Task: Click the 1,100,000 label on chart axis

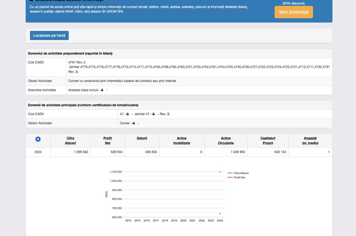Action: [x=116, y=172]
